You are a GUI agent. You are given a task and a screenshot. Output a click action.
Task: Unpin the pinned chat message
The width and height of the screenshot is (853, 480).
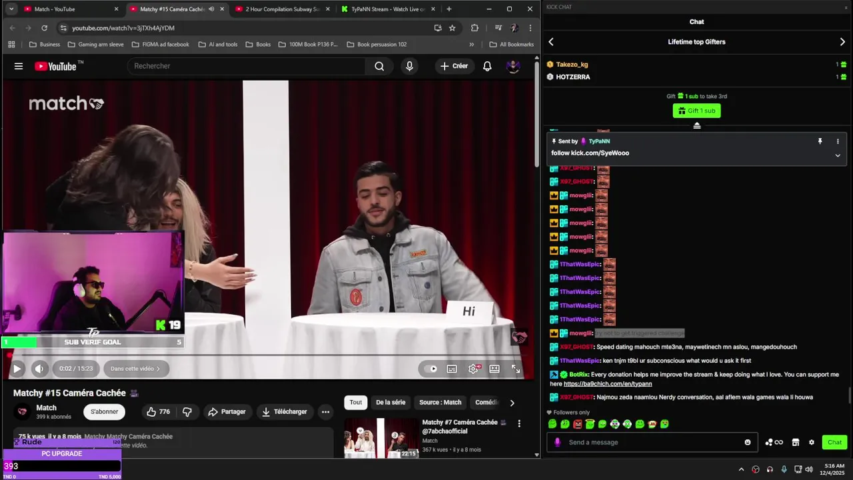pos(820,141)
